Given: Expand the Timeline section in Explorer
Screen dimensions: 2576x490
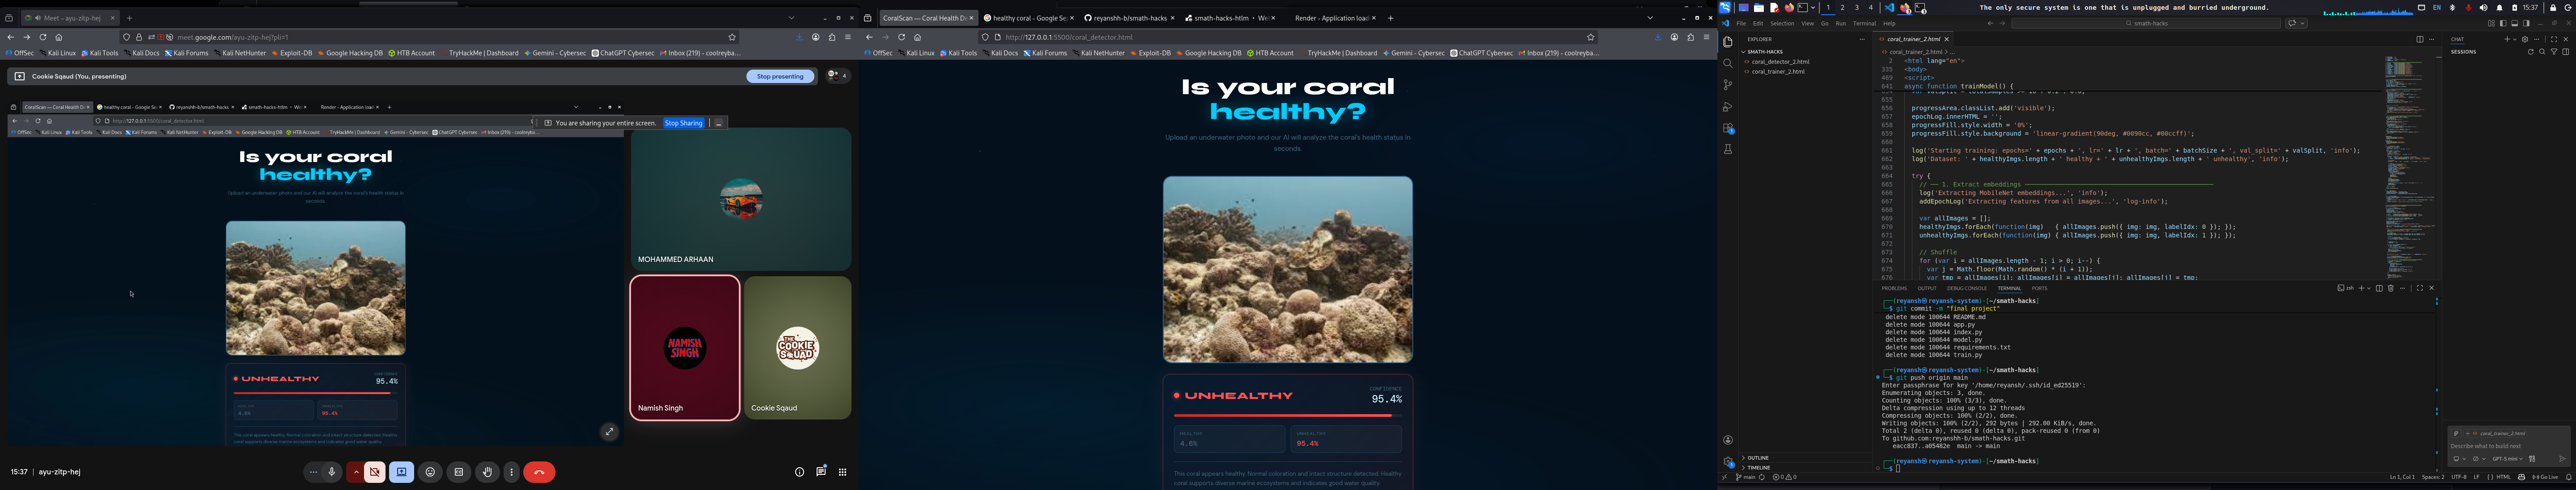Looking at the screenshot, I should (x=1758, y=467).
